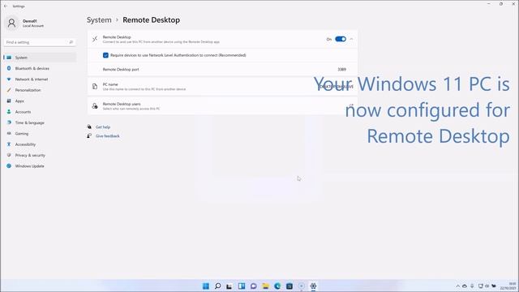Open Personalization settings
Viewport: 519px width, 292px height.
(40, 90)
